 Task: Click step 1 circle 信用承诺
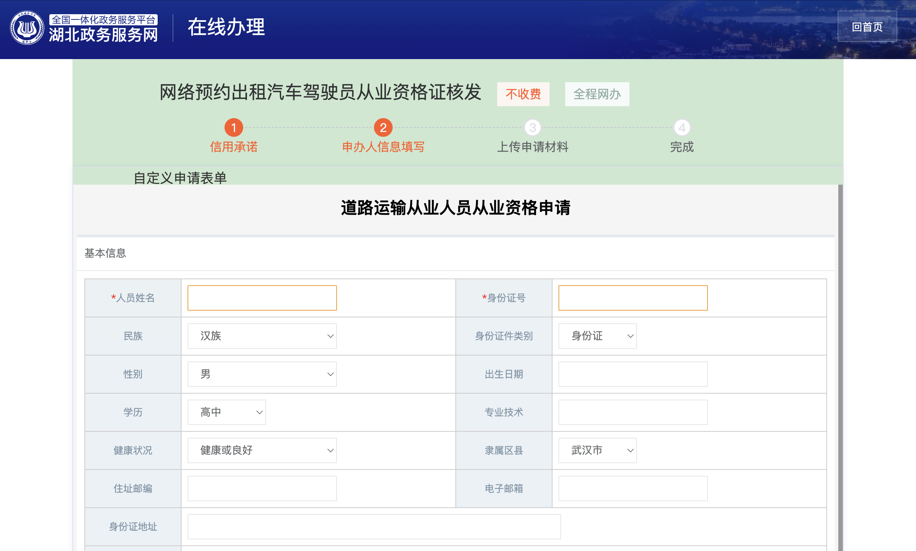(x=233, y=127)
